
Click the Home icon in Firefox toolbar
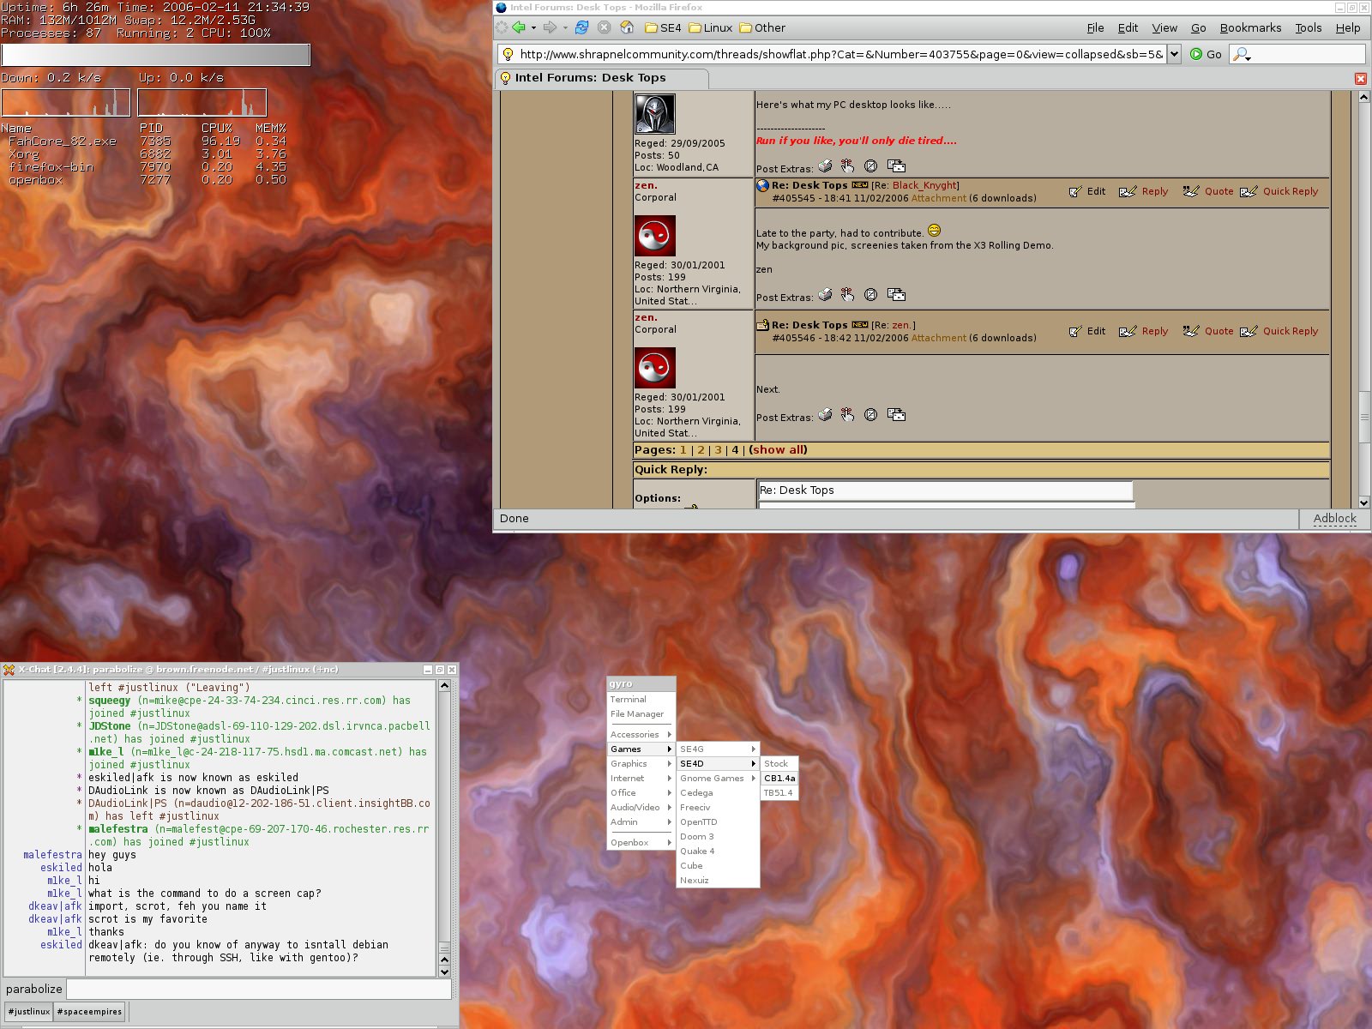[x=627, y=27]
